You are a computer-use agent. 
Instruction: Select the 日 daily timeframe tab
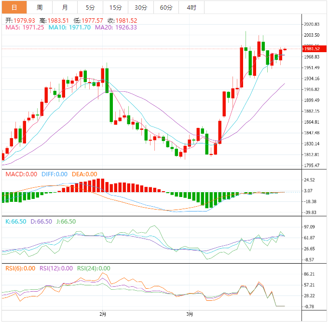(14, 7)
